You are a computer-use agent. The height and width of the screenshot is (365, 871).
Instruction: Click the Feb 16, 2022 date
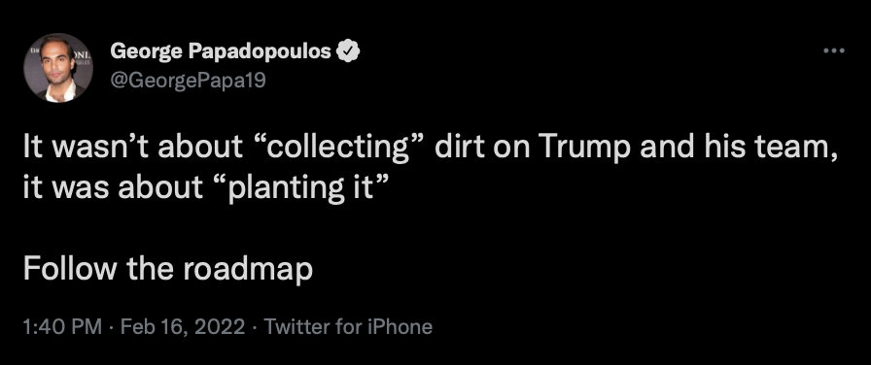pos(183,326)
